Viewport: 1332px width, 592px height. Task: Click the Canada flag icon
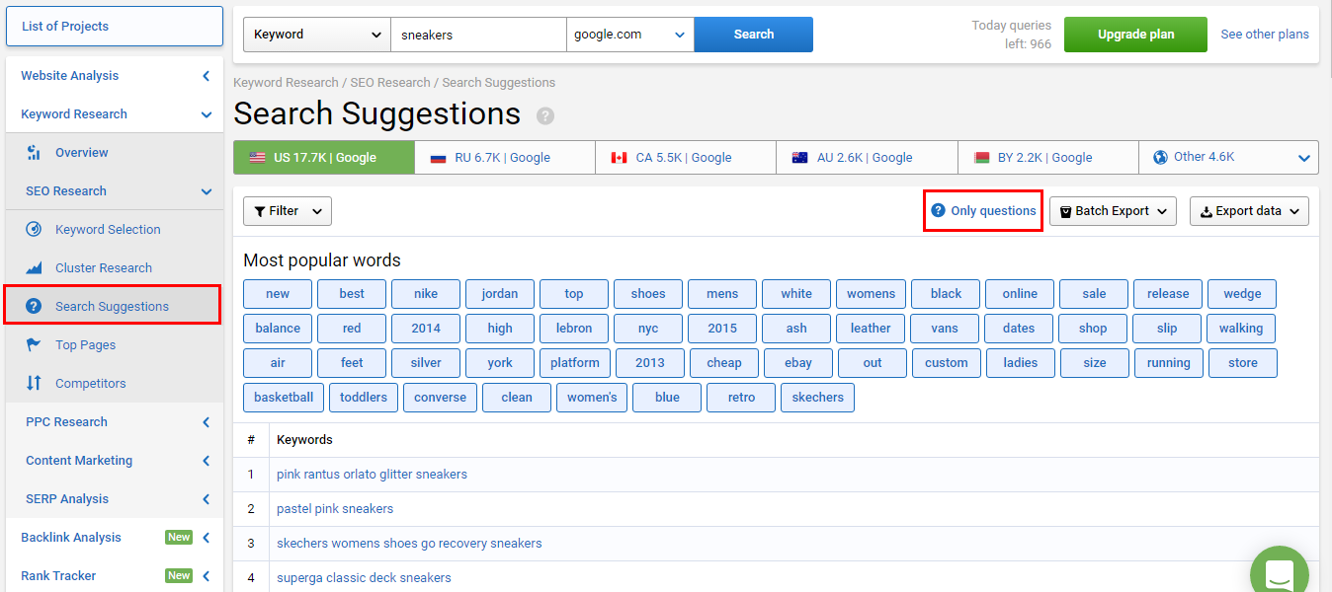620,157
